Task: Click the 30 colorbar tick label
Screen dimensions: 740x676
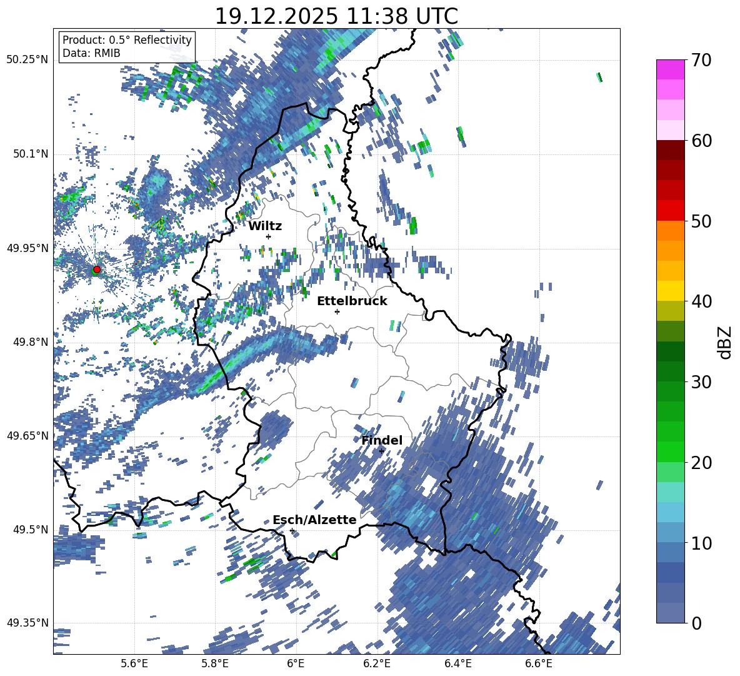Action: 701,382
